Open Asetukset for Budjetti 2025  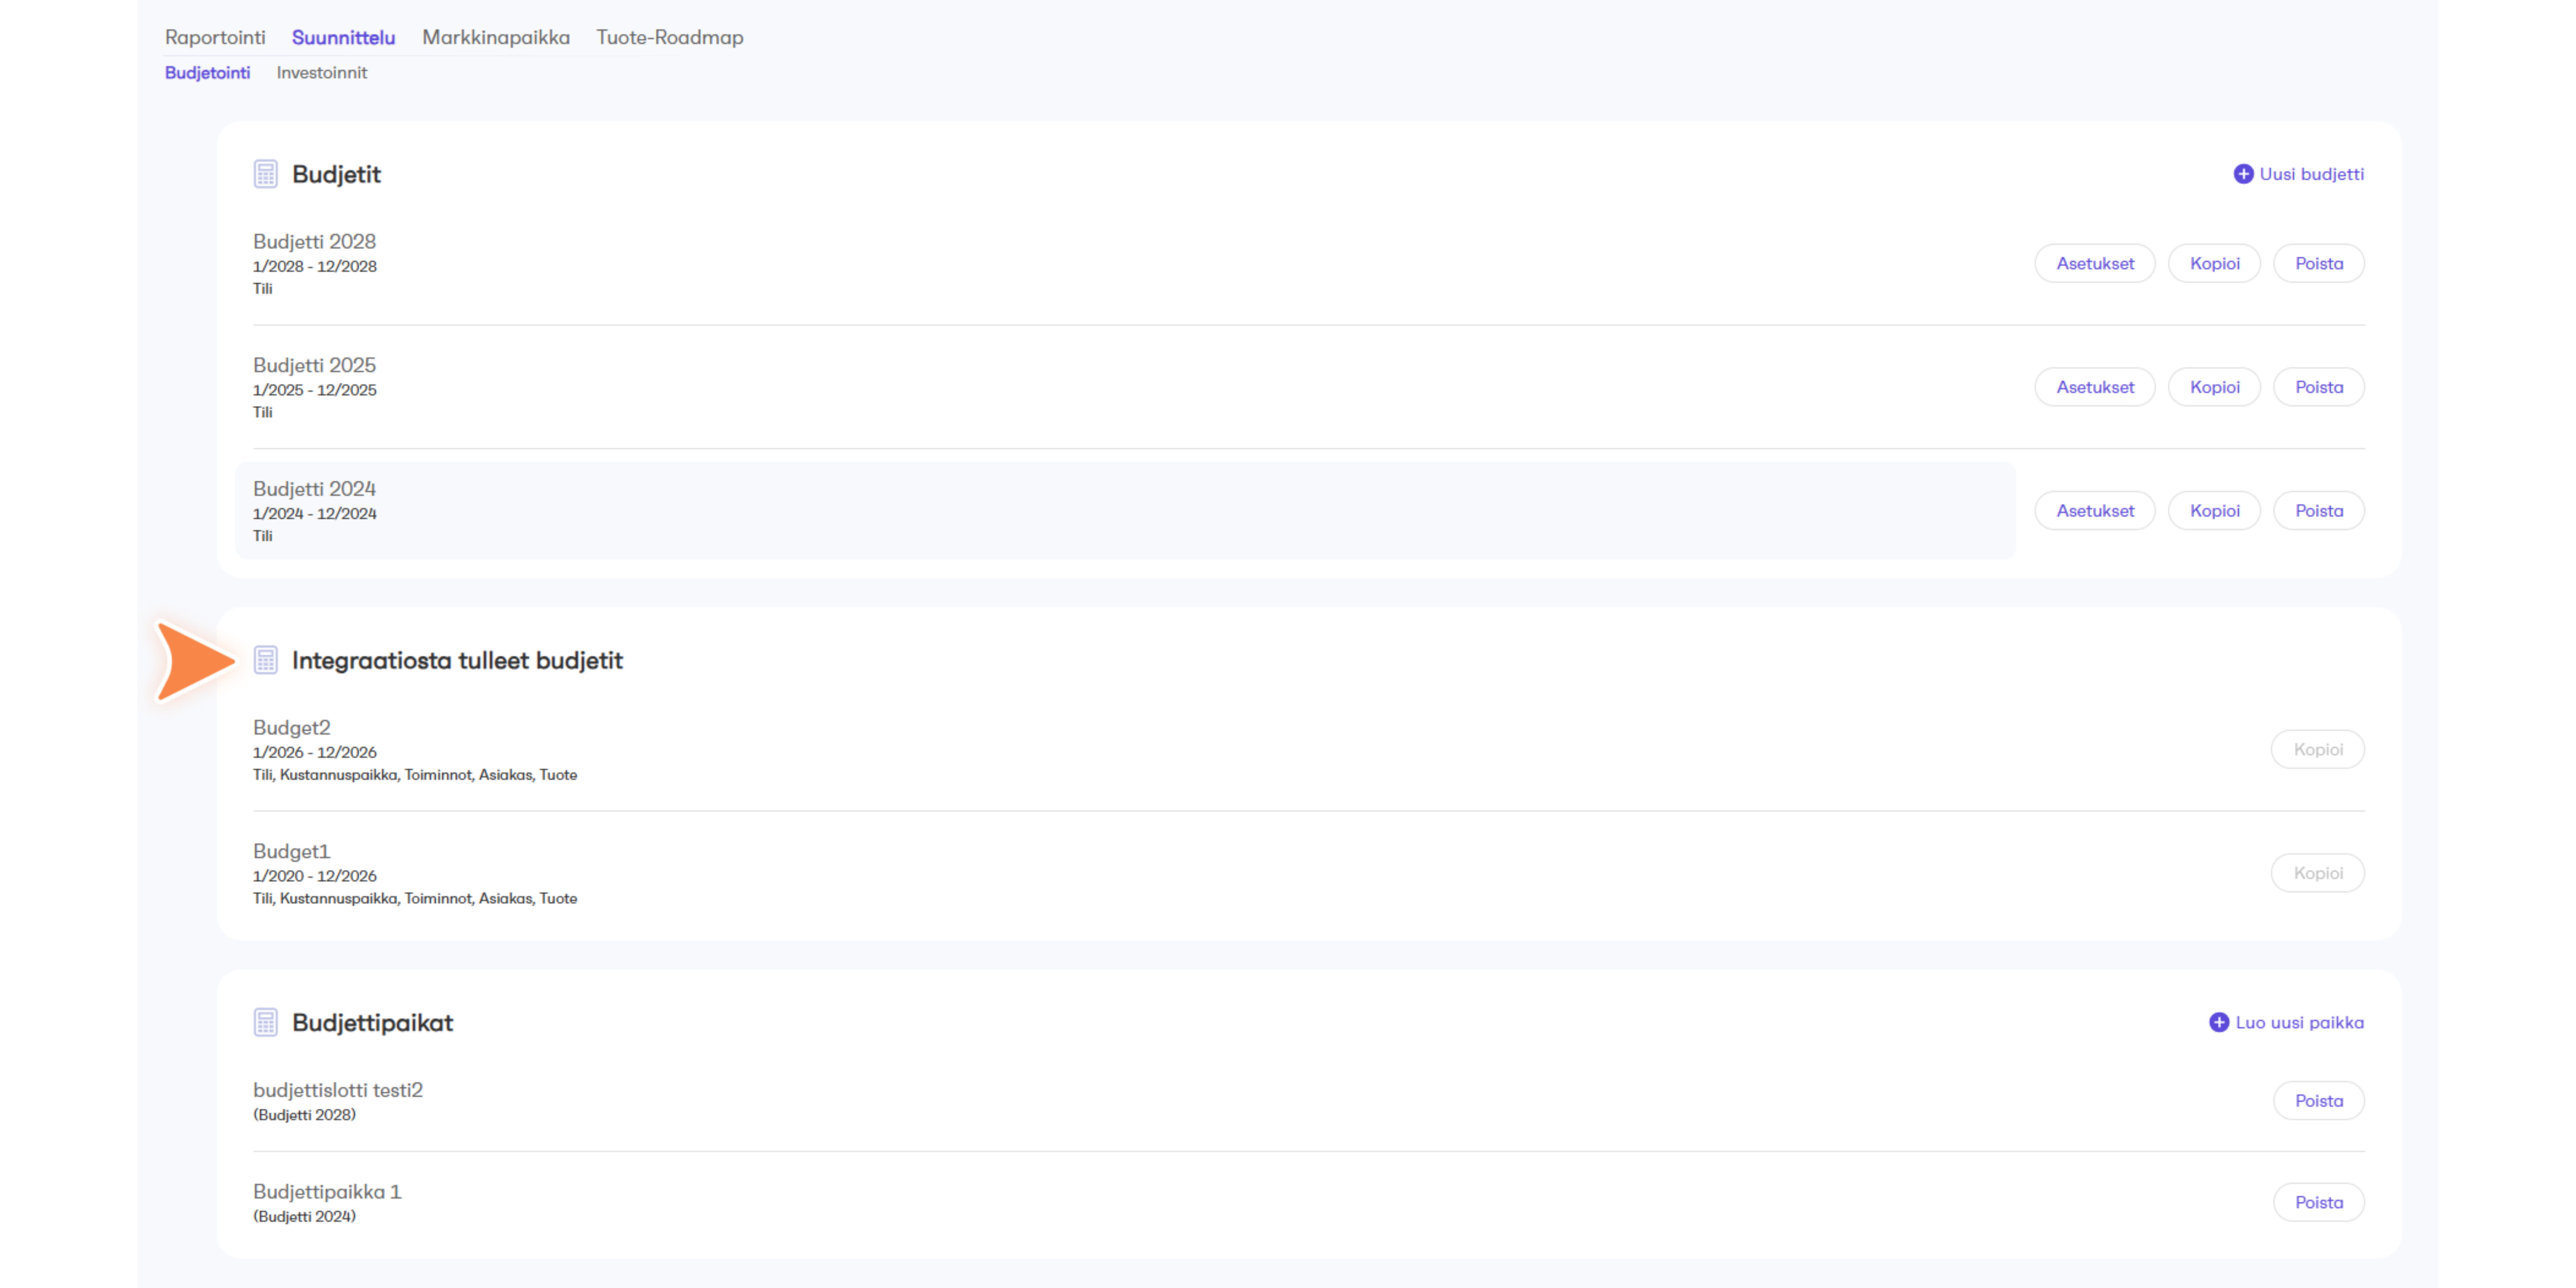(x=2095, y=387)
